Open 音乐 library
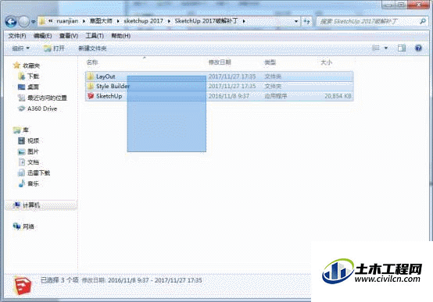The width and height of the screenshot is (433, 302). [33, 183]
